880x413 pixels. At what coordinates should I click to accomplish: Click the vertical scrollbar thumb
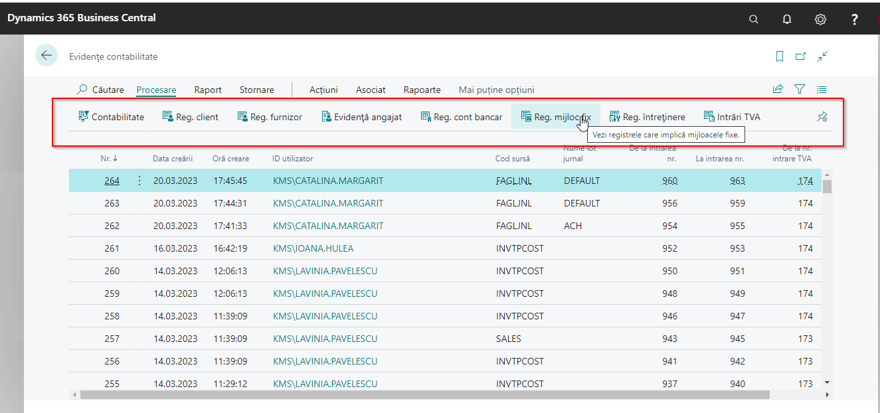tap(827, 185)
